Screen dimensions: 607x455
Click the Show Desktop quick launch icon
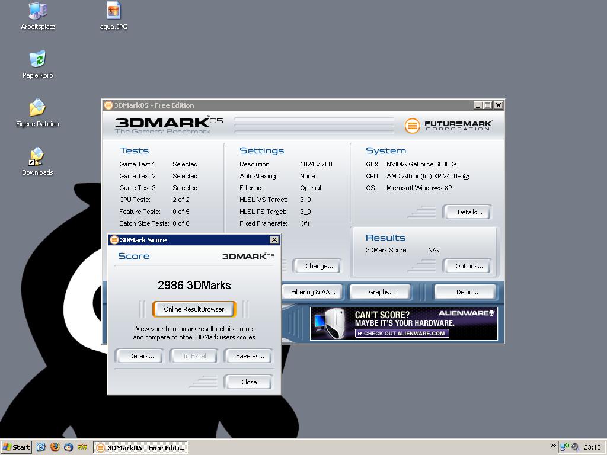tap(41, 447)
